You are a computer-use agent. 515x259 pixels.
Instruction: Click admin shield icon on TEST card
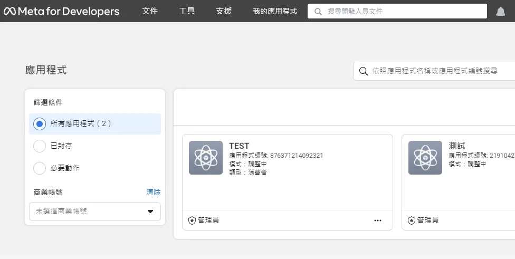click(192, 220)
